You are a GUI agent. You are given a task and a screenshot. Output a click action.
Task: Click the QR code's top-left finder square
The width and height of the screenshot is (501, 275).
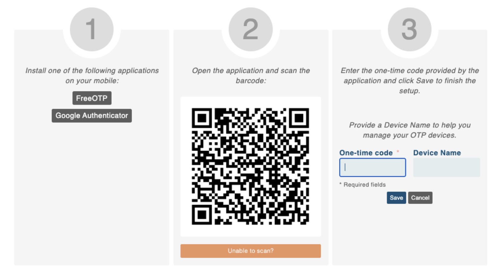[x=202, y=118]
